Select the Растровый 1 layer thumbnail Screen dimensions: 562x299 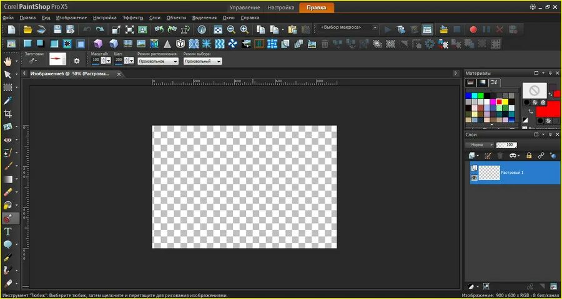489,173
